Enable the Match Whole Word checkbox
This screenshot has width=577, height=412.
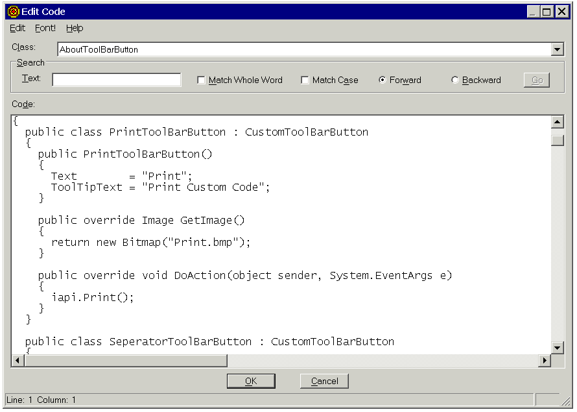tap(201, 80)
